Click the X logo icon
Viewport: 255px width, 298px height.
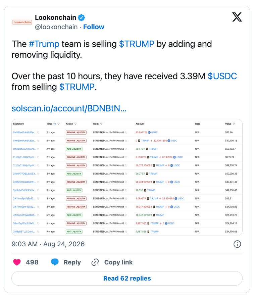[237, 17]
